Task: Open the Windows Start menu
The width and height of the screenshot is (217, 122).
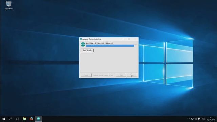Action: click(x=4, y=119)
